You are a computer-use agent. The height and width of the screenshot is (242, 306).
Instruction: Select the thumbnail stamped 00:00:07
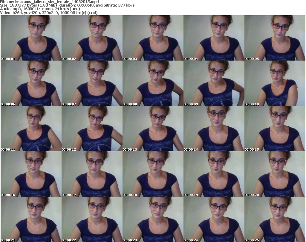[x=92, y=83]
